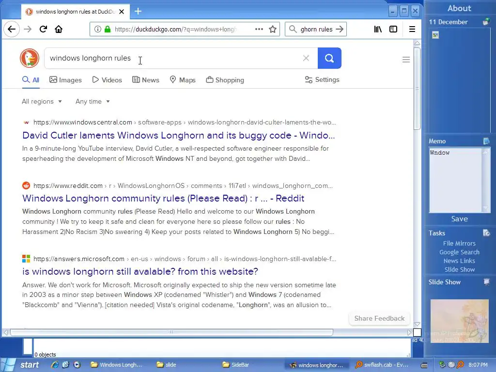This screenshot has height=372, width=496.
Task: Click the slide show picture thumbnail
Action: (x=460, y=321)
